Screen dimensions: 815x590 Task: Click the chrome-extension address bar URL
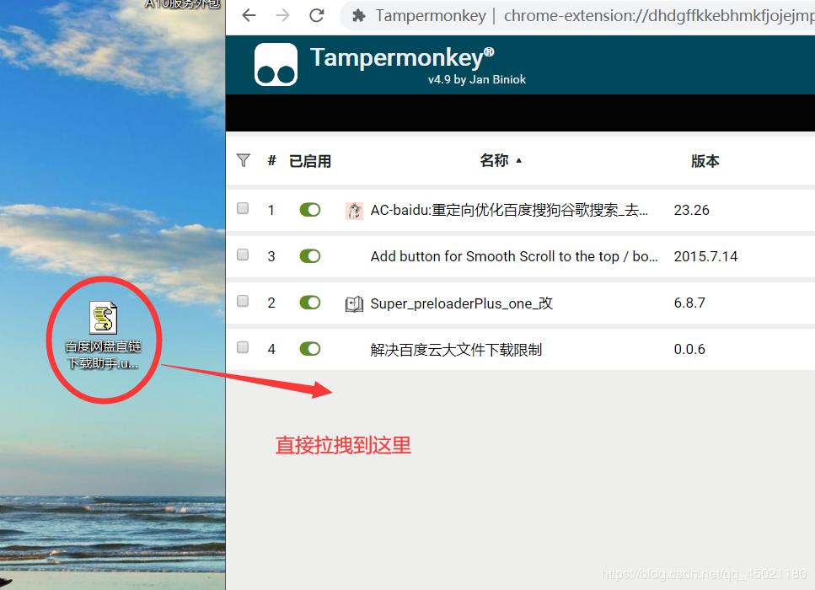(659, 16)
